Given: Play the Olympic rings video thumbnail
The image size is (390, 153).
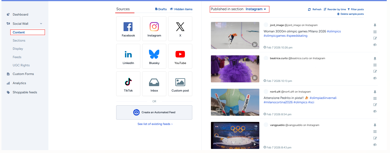Looking at the screenshot, I should click(235, 135).
